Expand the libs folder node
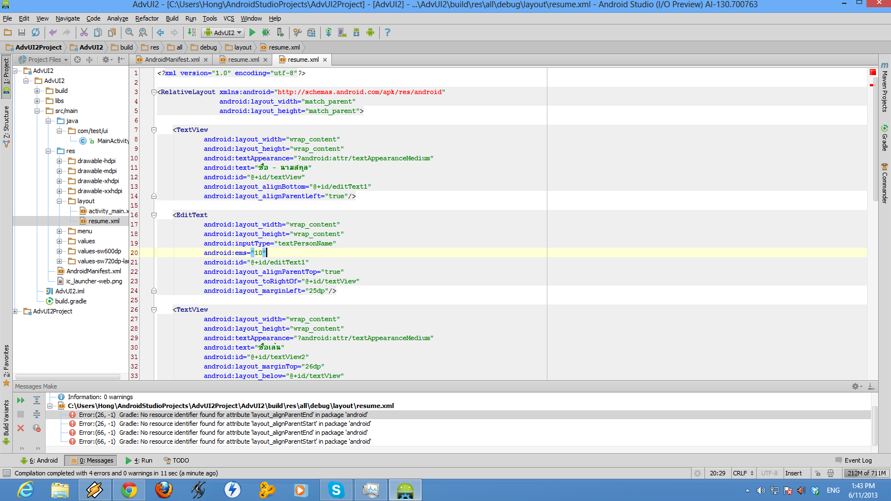The height and width of the screenshot is (501, 891). point(37,101)
